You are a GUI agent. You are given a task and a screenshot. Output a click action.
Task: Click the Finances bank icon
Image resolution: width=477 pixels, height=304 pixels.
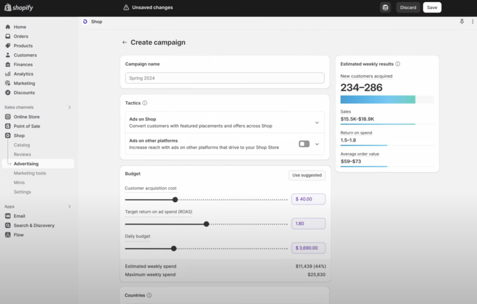pos(8,64)
